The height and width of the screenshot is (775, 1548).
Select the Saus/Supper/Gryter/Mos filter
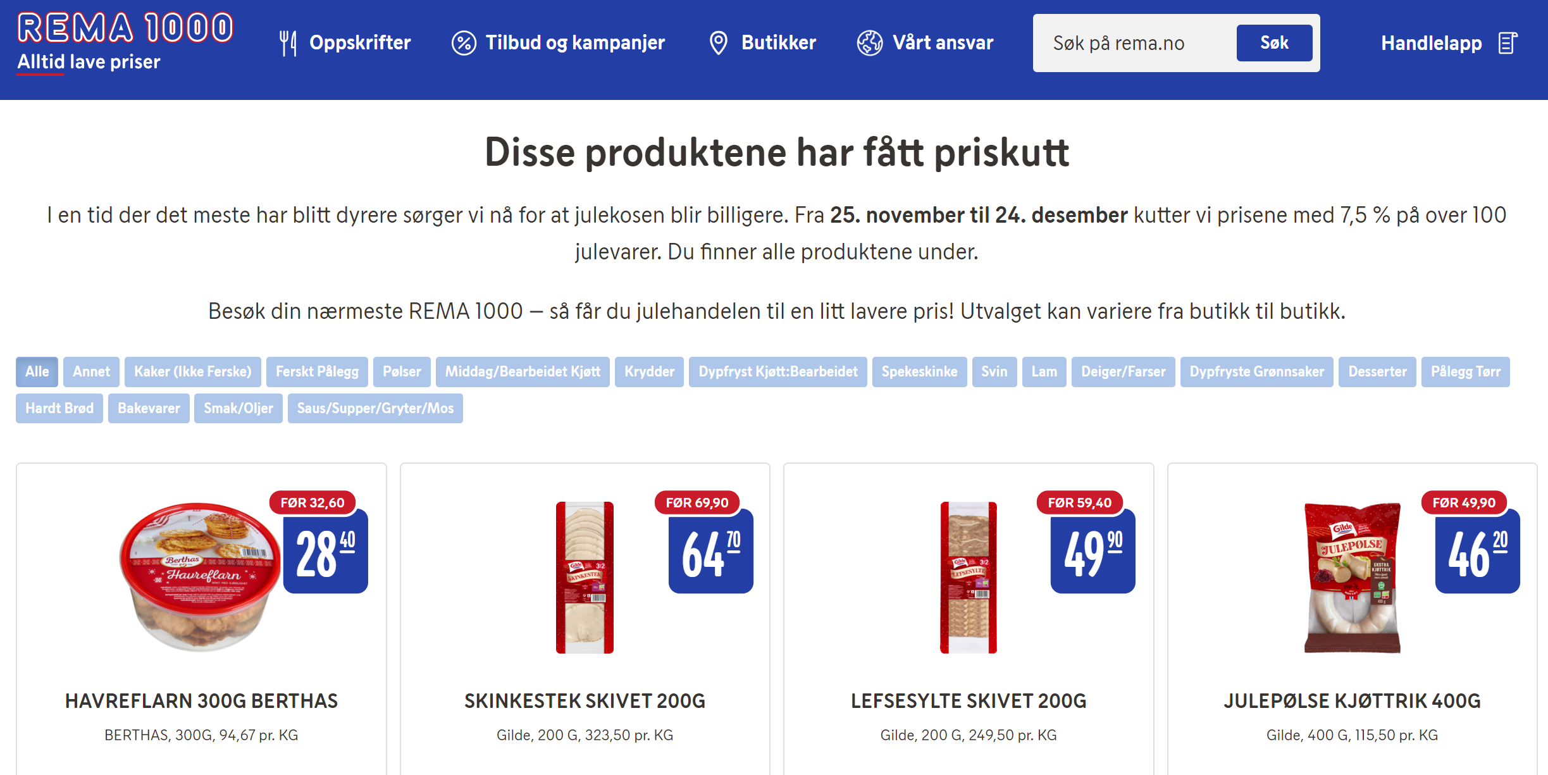coord(375,409)
